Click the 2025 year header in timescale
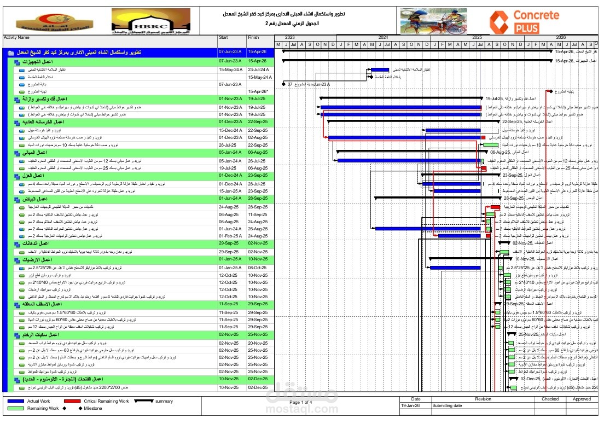 (x=477, y=37)
